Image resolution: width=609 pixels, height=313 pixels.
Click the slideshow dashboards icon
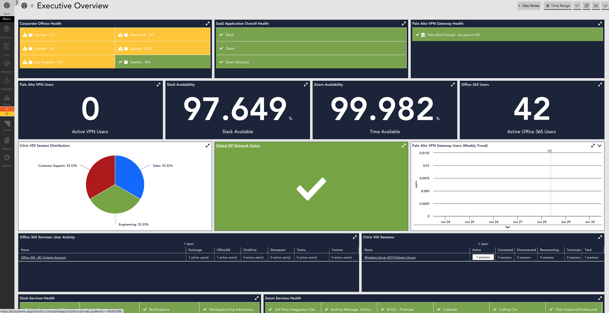coord(586,6)
